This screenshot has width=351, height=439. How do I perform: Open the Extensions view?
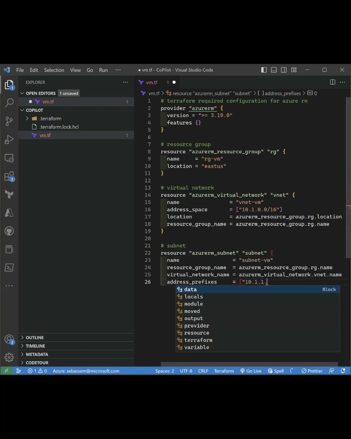coord(9,177)
